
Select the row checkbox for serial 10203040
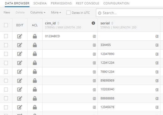tap(6, 89)
